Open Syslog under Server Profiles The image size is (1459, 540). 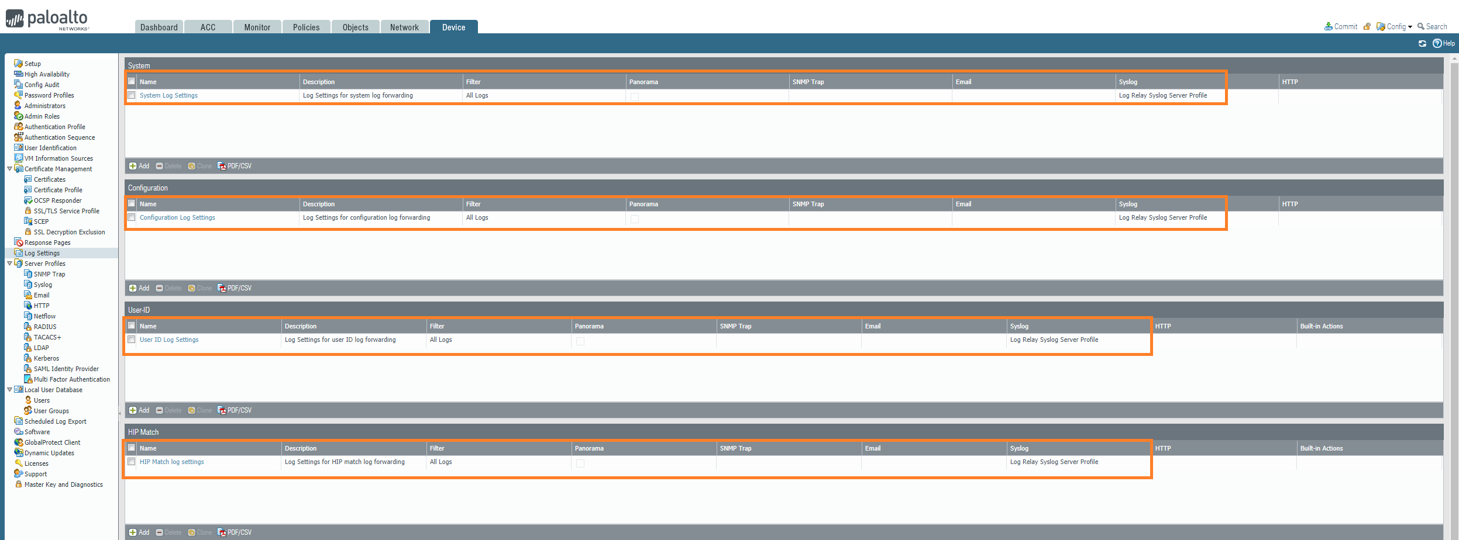(43, 285)
